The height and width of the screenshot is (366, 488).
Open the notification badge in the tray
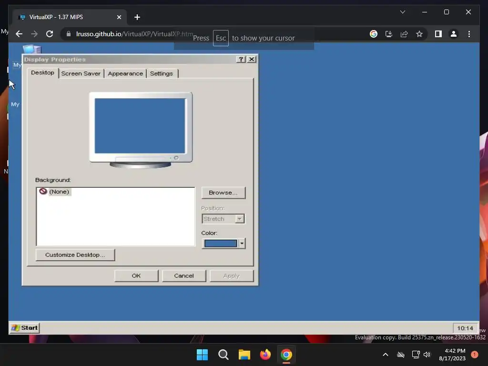475,355
